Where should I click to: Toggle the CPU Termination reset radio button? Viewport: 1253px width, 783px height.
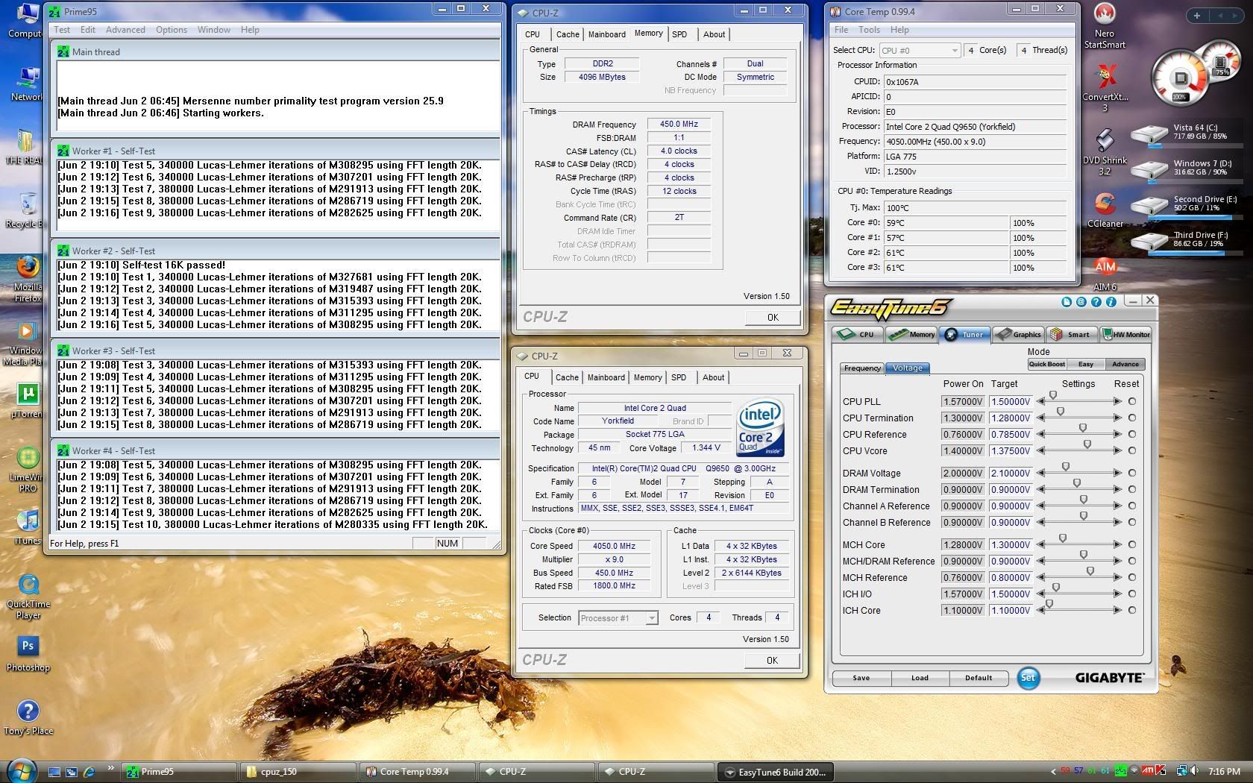[1132, 418]
